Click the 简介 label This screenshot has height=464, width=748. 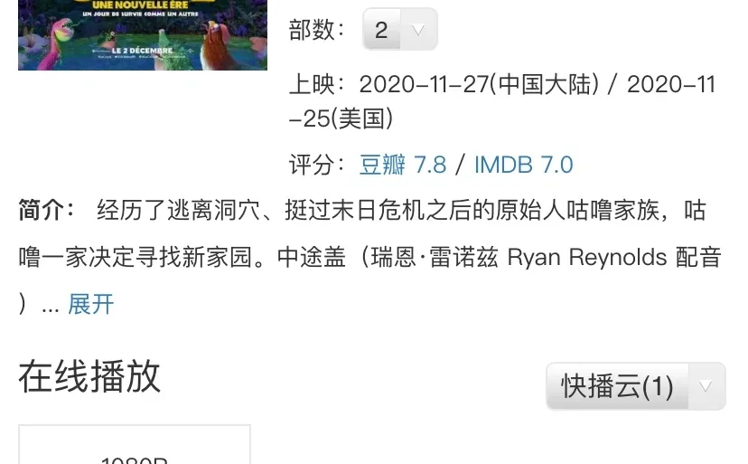coord(46,210)
